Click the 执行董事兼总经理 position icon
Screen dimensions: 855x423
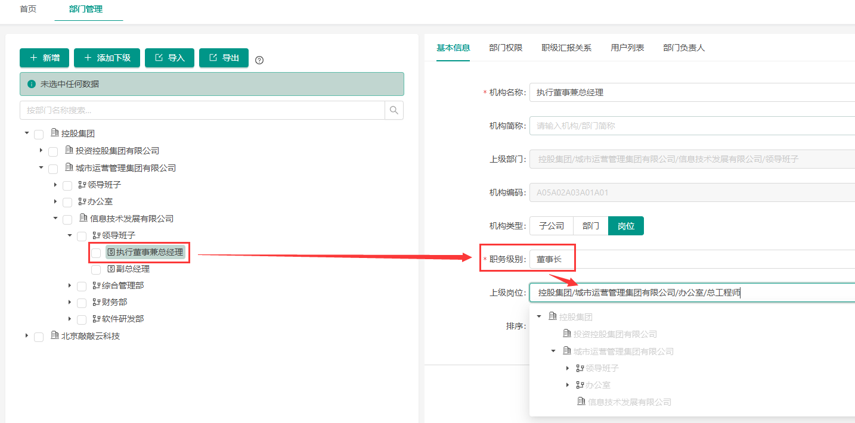111,252
